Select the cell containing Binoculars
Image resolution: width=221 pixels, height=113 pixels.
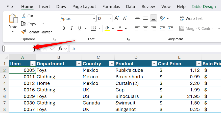(x=136, y=96)
